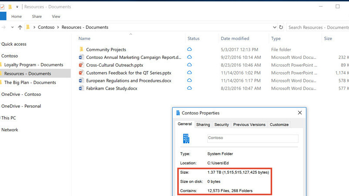Click the Word icon of Fabrikam Case Study.docx

coord(81,88)
